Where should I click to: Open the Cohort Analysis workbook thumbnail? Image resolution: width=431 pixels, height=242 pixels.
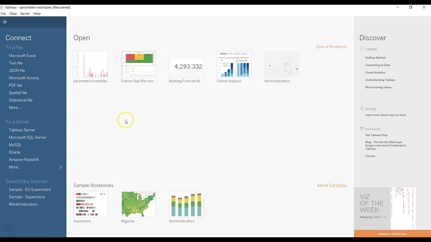[234, 64]
